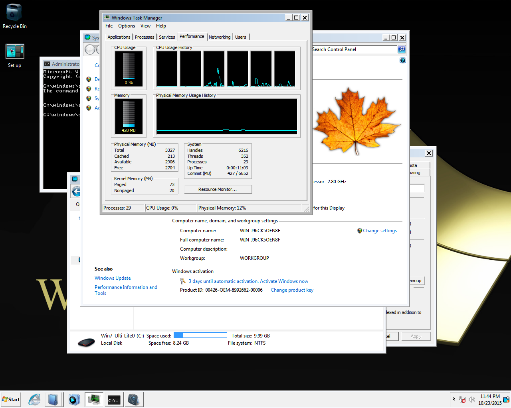
Task: Open the volume speaker tray icon
Action: (472, 399)
